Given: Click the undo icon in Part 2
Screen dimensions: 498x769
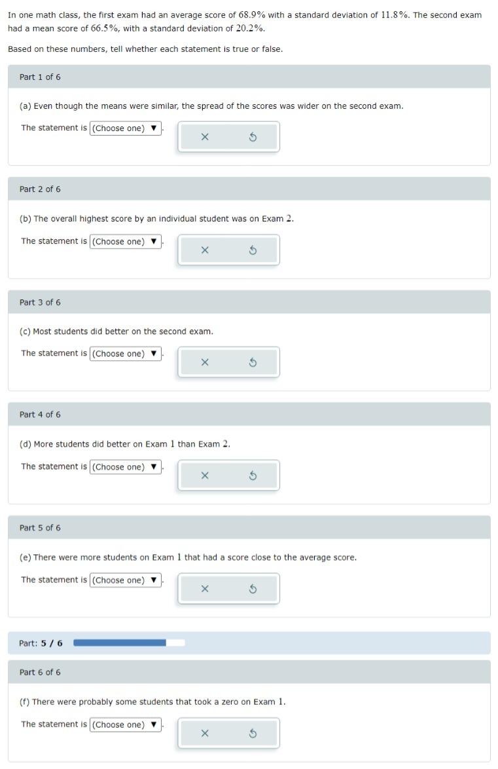Looking at the screenshot, I should tap(253, 250).
